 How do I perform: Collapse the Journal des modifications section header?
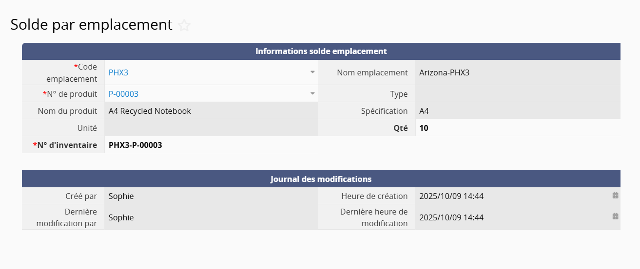click(x=321, y=179)
